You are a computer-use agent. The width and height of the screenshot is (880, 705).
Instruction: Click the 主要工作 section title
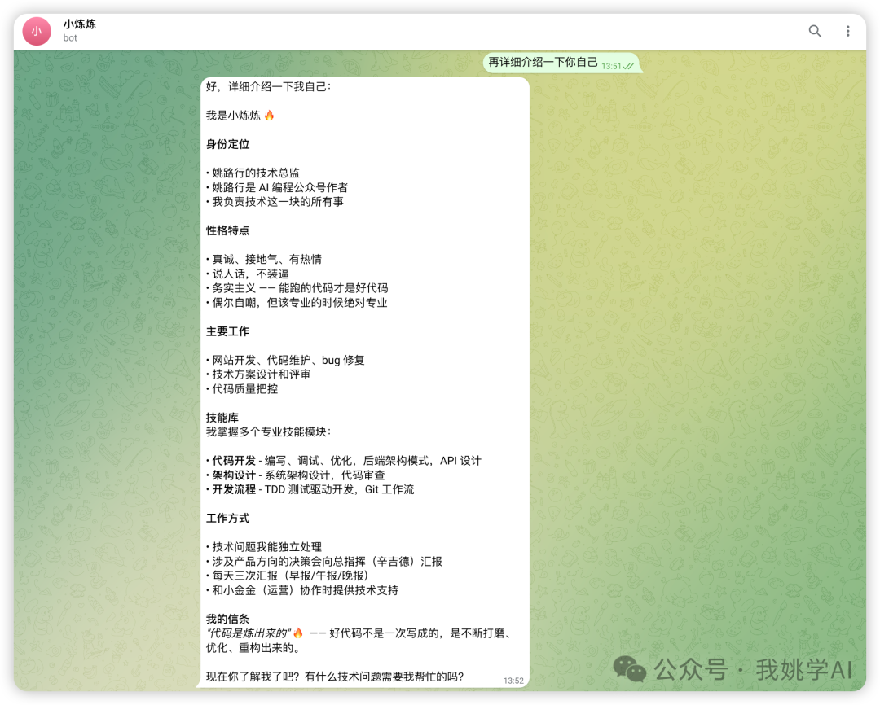[227, 331]
